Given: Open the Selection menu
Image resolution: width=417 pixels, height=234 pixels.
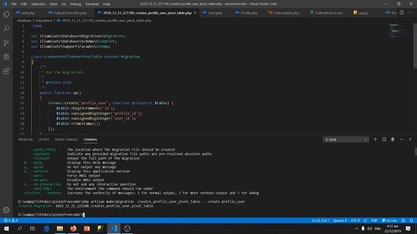Looking at the screenshot, I should pyautogui.click(x=38, y=4).
